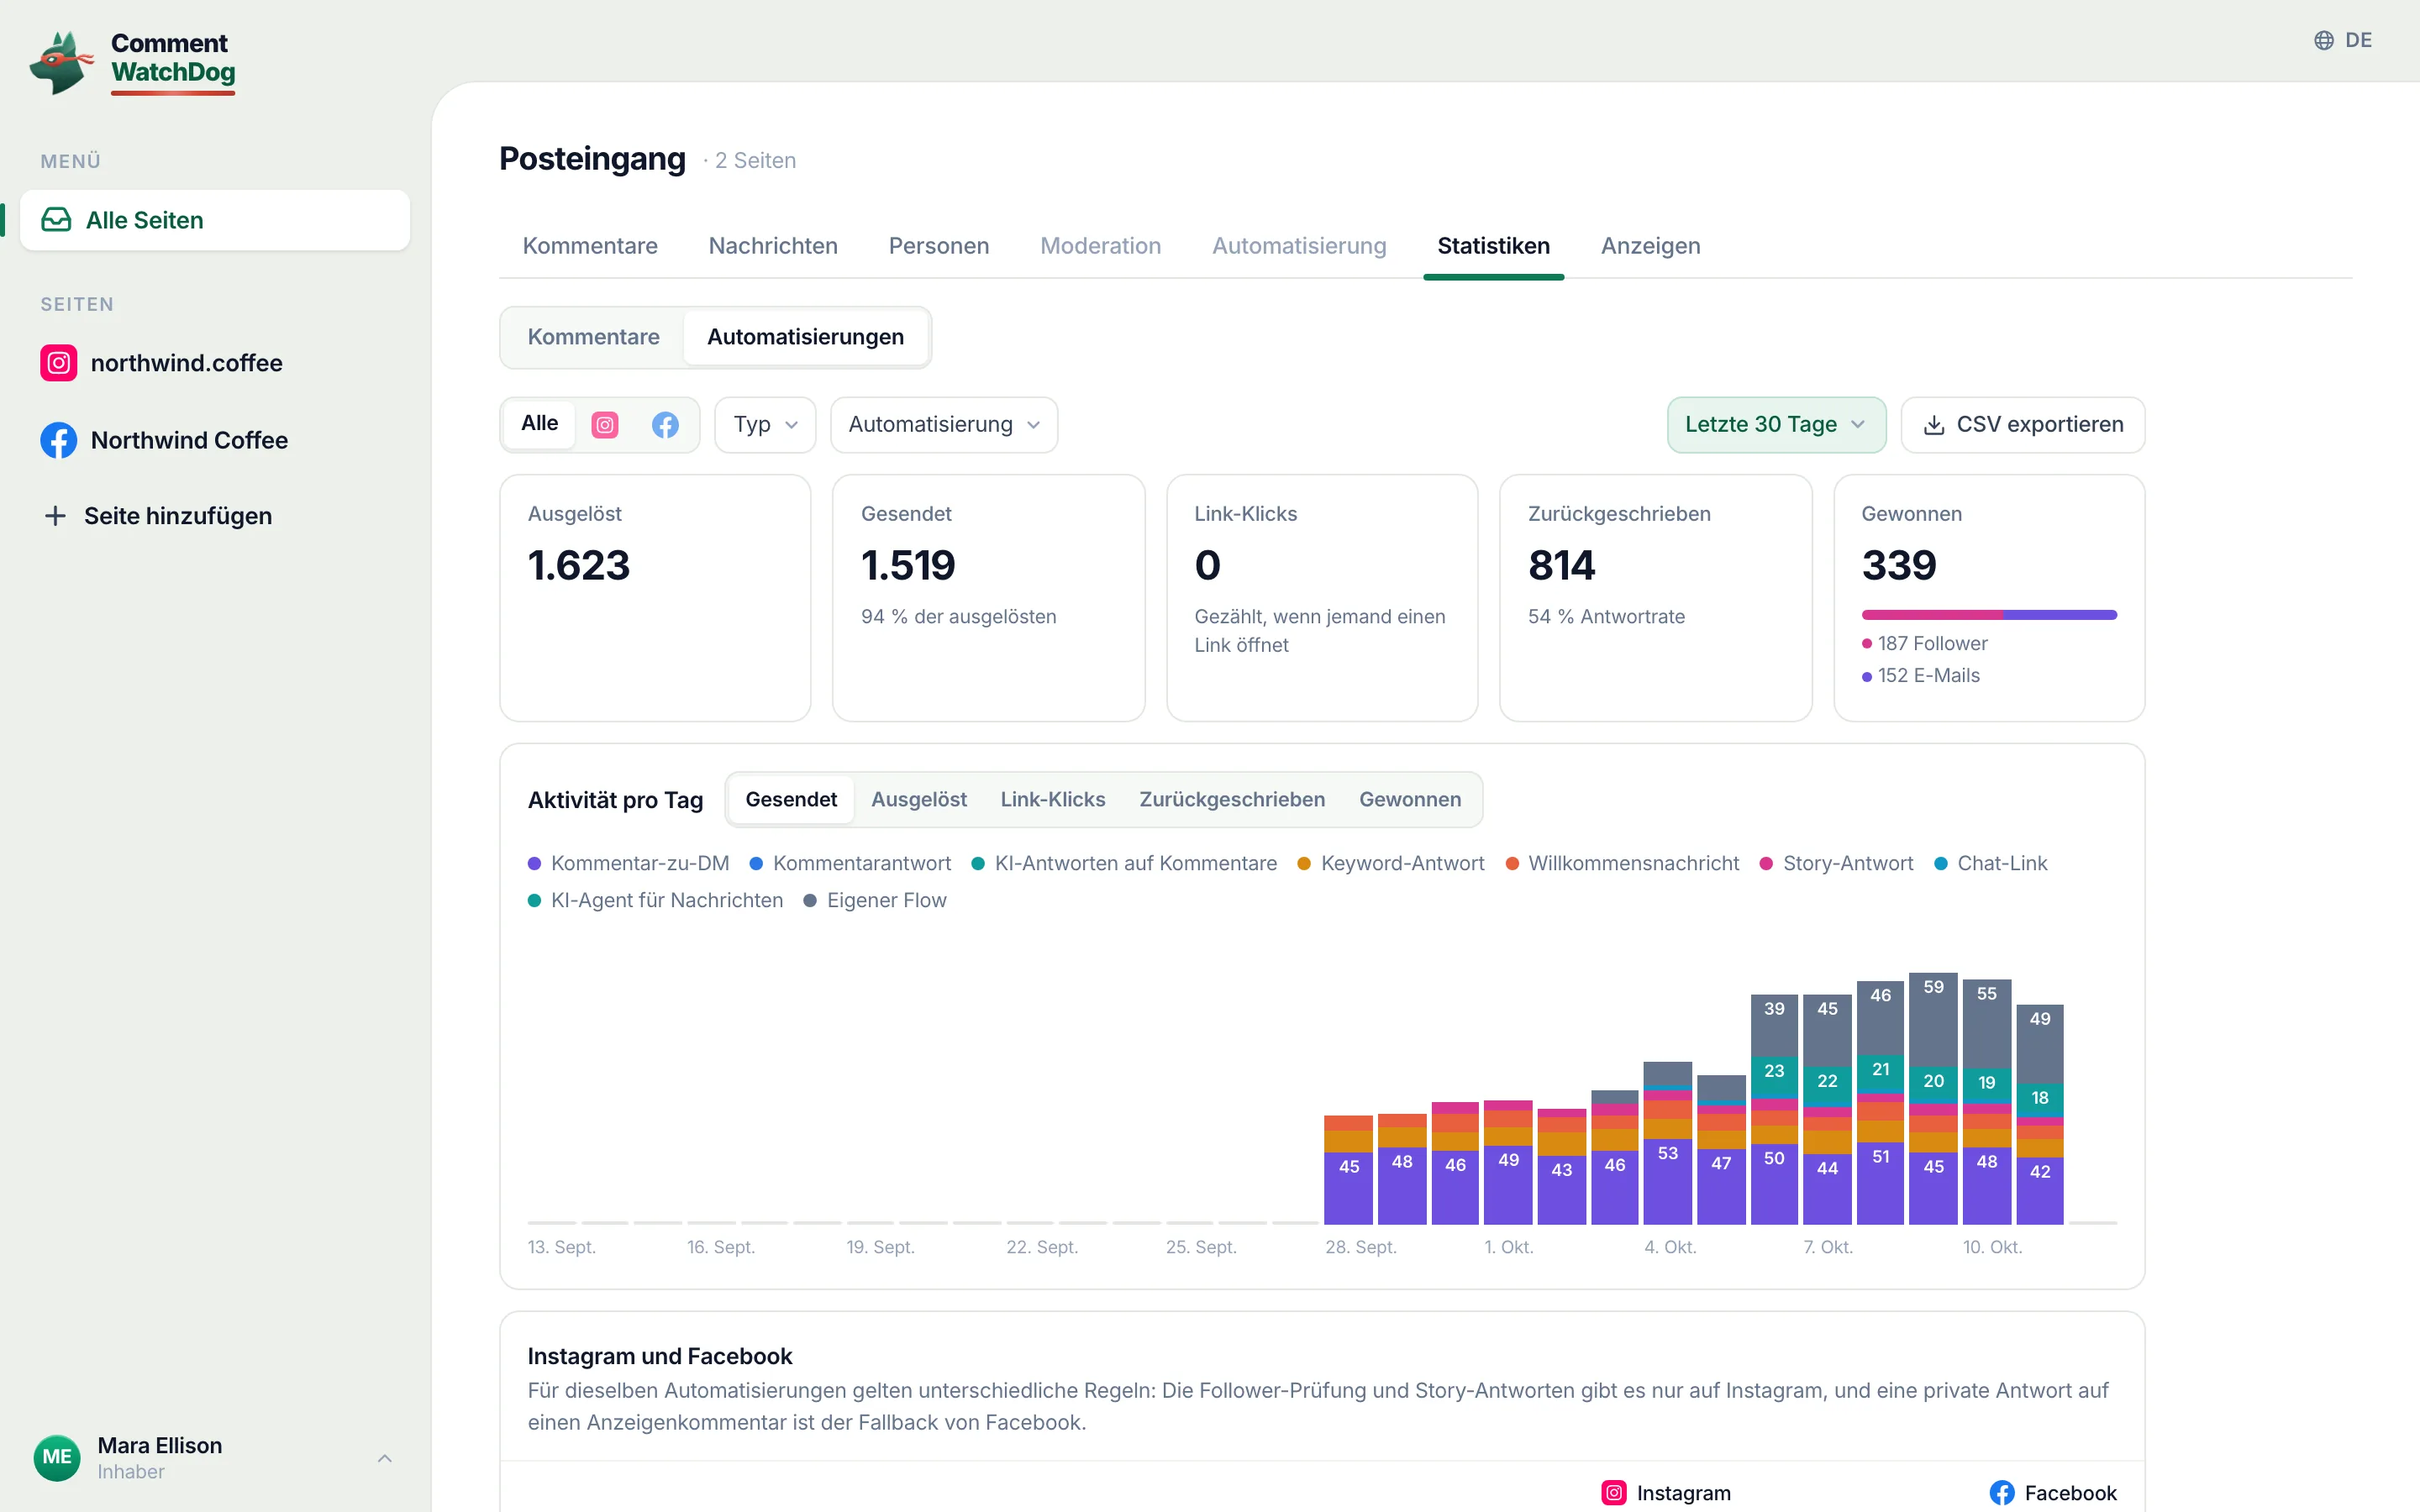Filter statistics by Instagram platform icon
This screenshot has width=2420, height=1512.
tap(605, 425)
